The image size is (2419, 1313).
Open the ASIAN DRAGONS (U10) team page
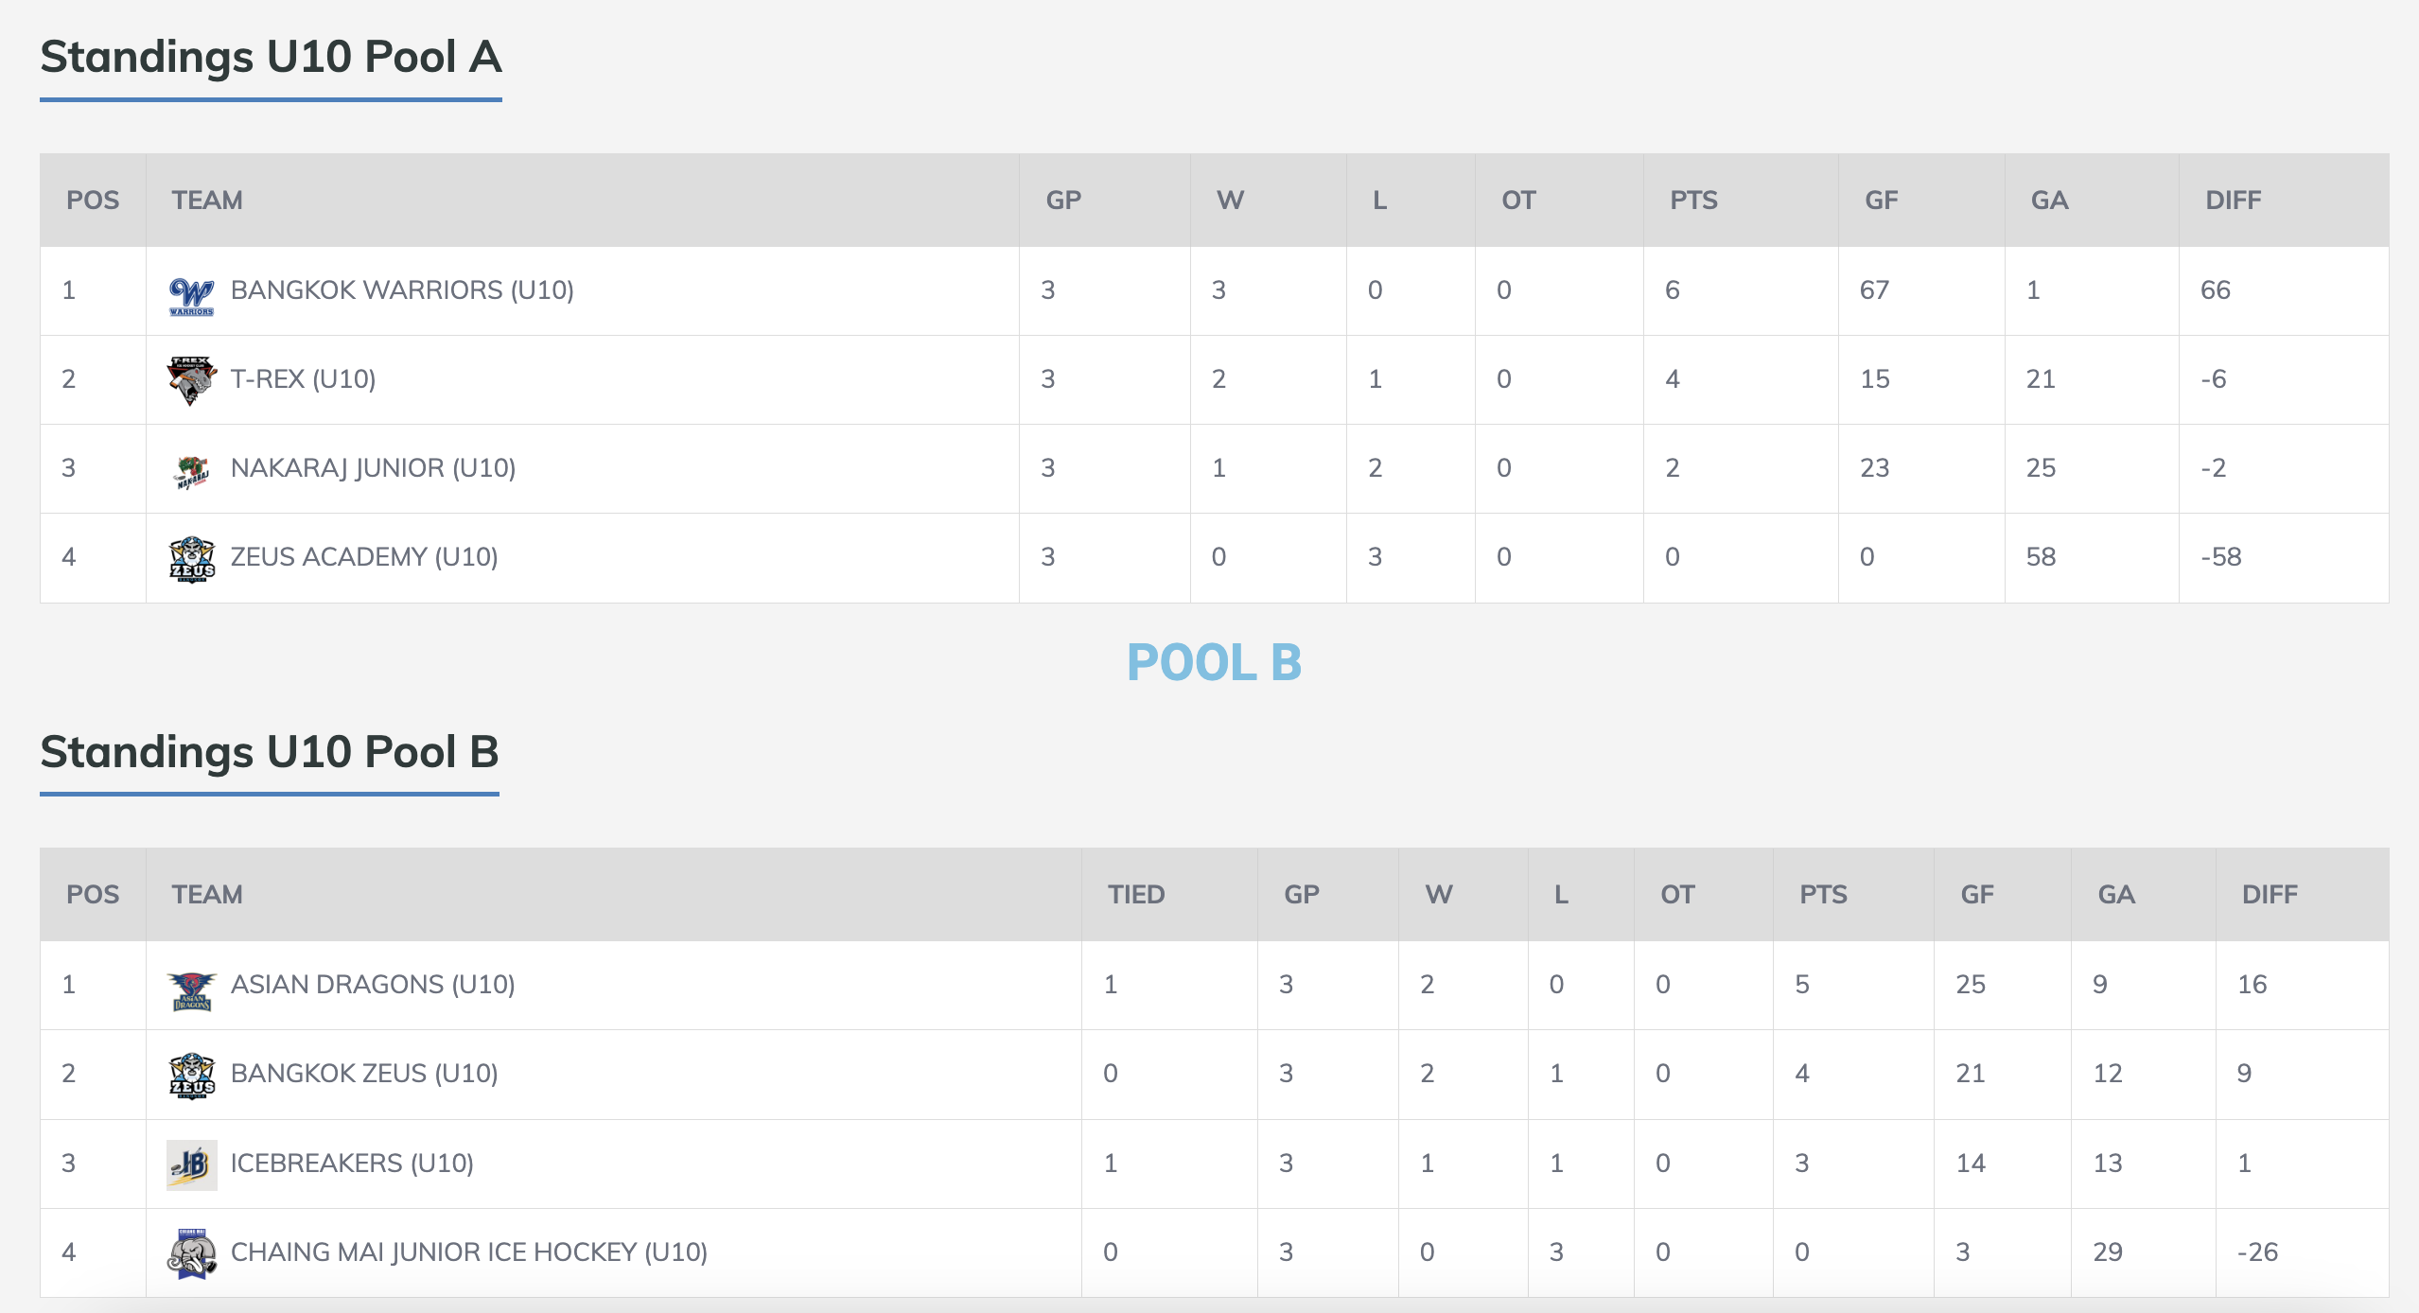pos(373,985)
